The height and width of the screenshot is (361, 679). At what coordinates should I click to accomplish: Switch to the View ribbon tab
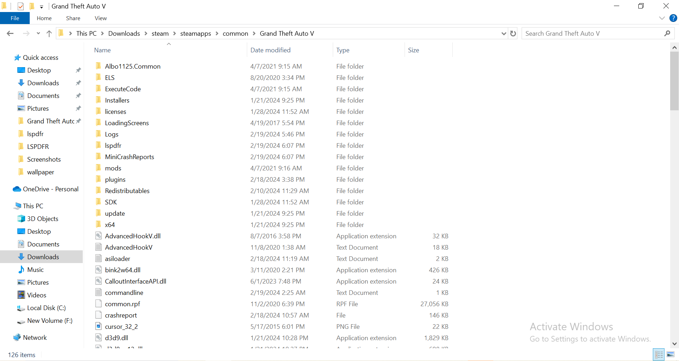coord(101,18)
